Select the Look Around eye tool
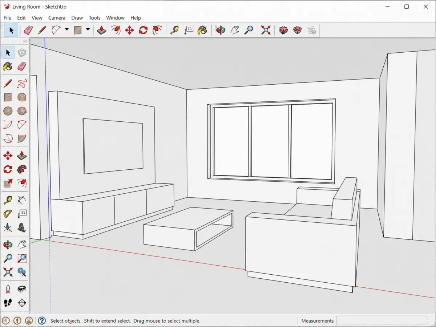 pos(22,289)
